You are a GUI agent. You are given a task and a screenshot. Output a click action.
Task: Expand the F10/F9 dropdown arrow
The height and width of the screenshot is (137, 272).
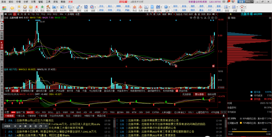(65, 7)
